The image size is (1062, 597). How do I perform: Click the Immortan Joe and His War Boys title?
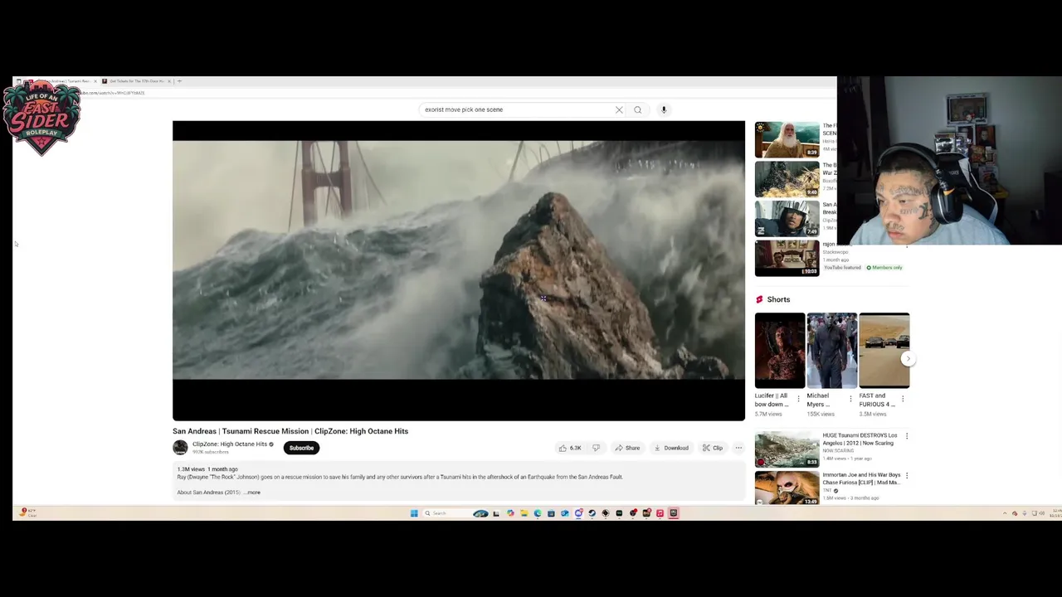[861, 478]
